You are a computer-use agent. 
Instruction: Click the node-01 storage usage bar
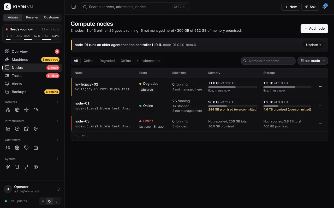287,106
